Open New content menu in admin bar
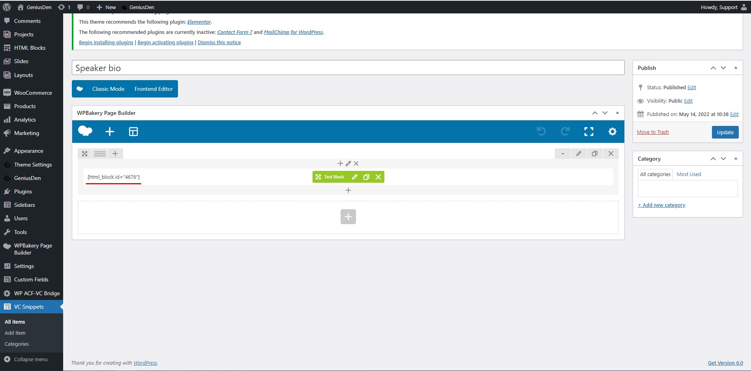The image size is (751, 371). [x=106, y=7]
